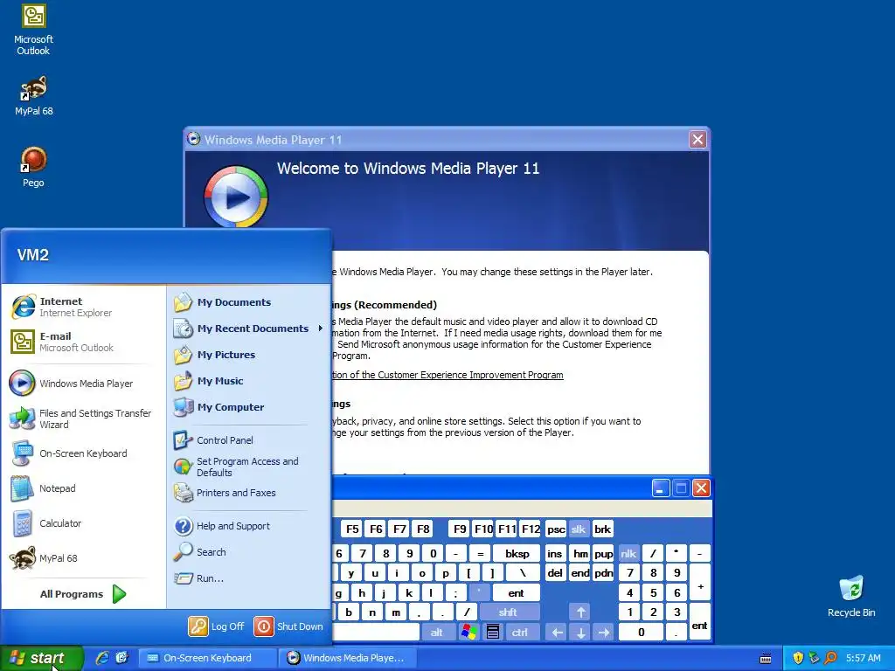The height and width of the screenshot is (671, 895).
Task: Click the application menu key
Action: click(493, 633)
